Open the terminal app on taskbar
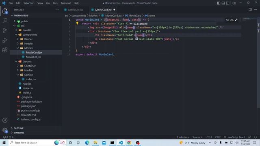This screenshot has width=260, height=146. 112,142
